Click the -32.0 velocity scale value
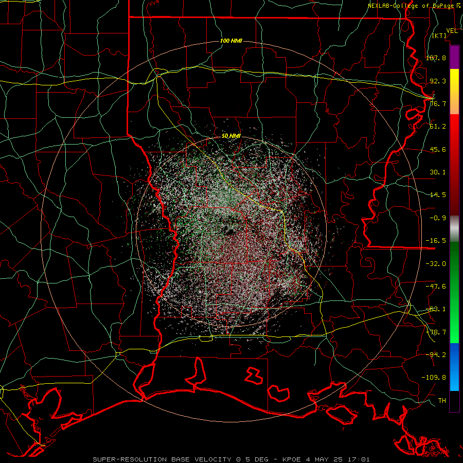The width and height of the screenshot is (463, 463). 436,264
